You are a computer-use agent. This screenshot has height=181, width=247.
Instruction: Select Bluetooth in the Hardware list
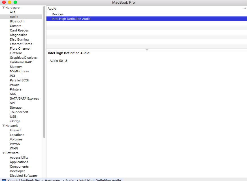pyautogui.click(x=17, y=21)
